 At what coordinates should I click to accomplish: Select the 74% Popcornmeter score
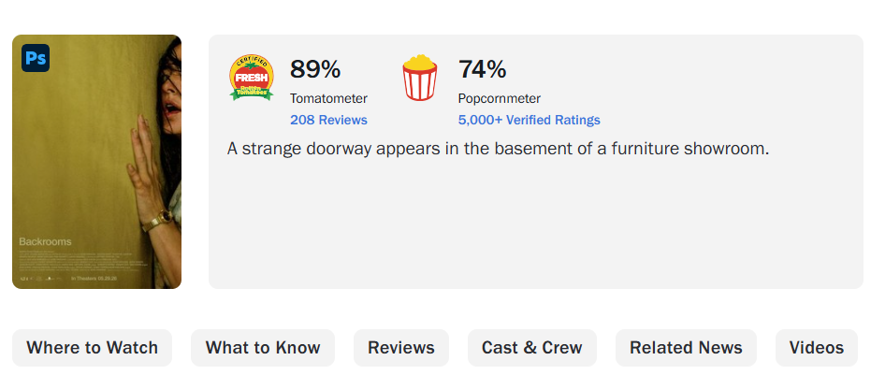pyautogui.click(x=482, y=69)
